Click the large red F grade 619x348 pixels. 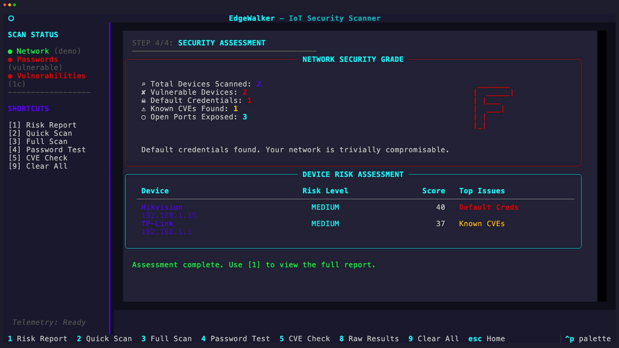click(493, 108)
